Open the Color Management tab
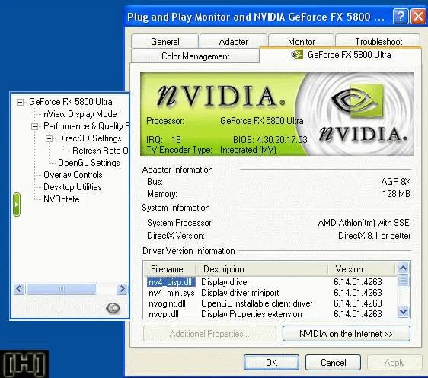Screen dimensions: 428x378 [x=195, y=56]
